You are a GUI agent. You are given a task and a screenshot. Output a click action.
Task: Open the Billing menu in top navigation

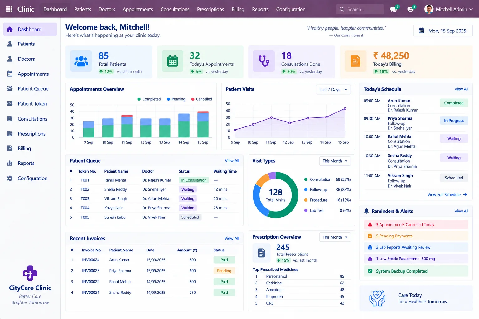pos(238,9)
